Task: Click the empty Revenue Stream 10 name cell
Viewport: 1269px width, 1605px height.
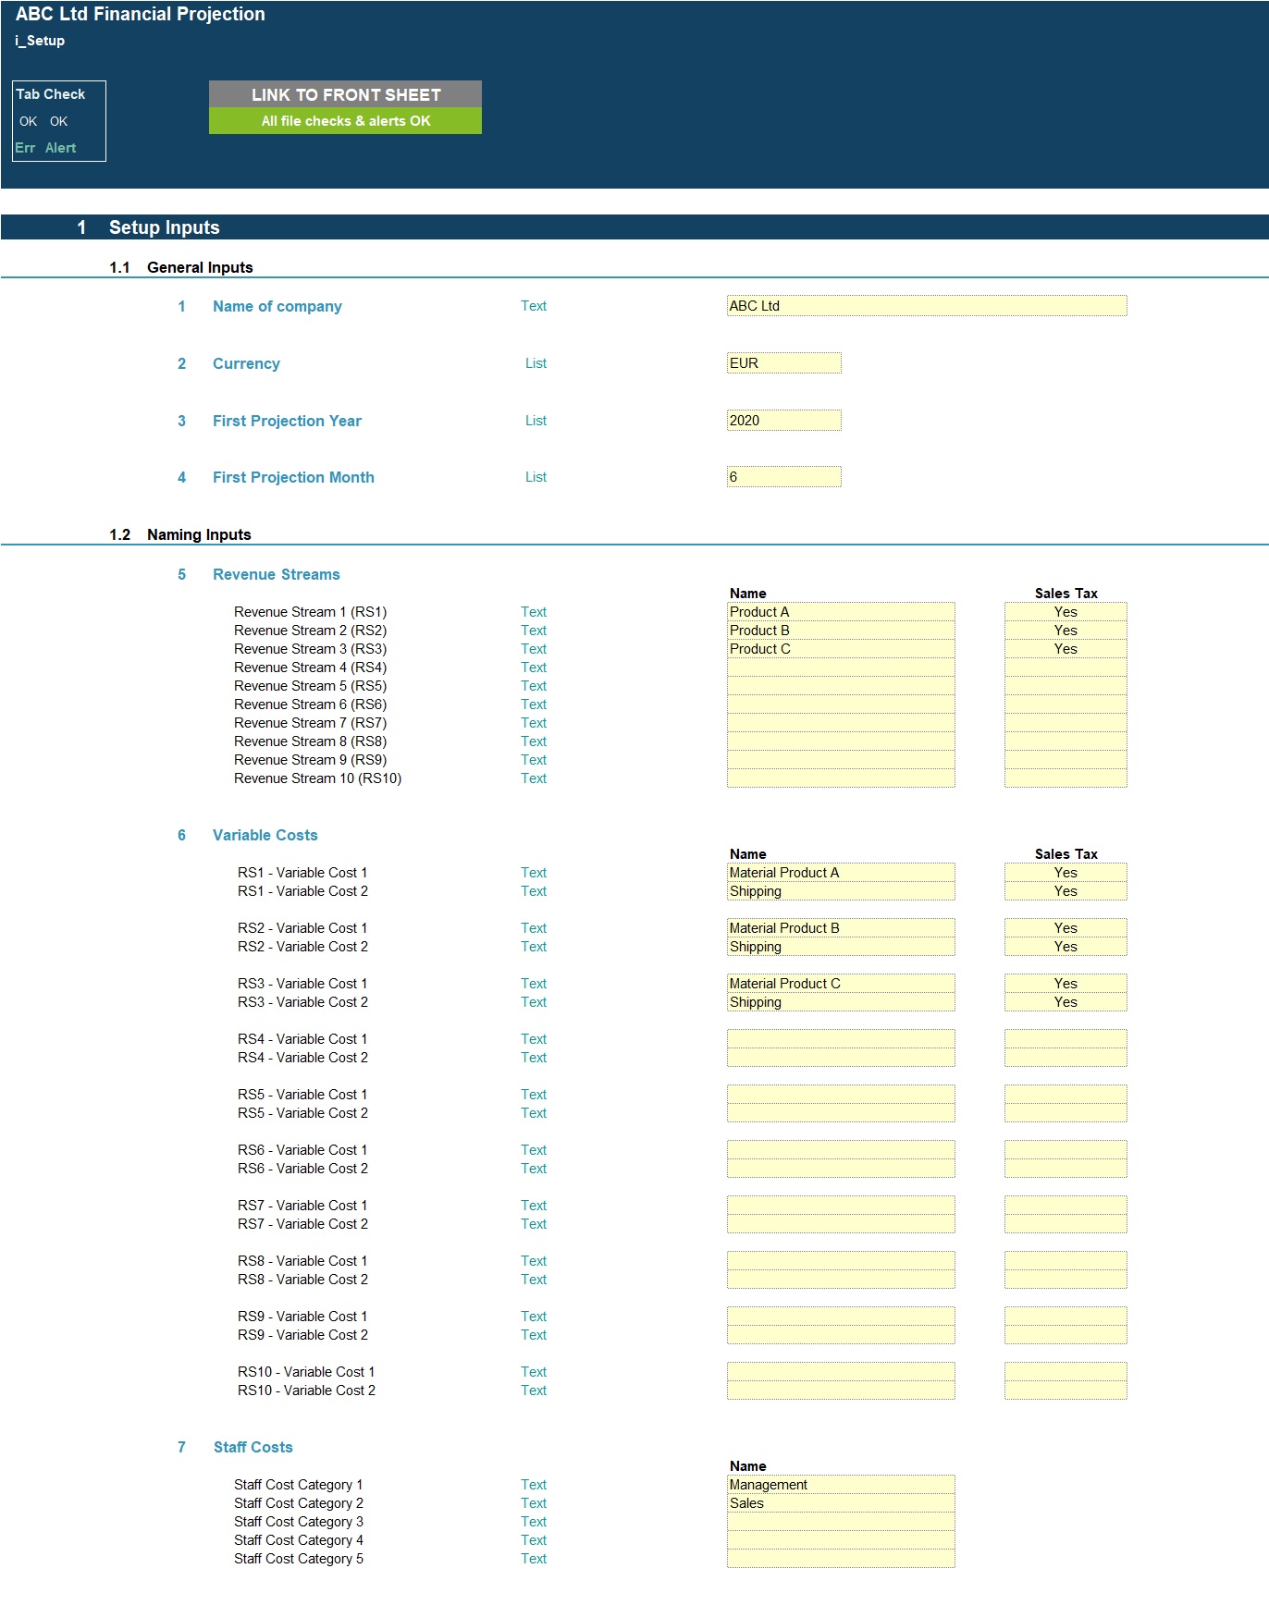Action: click(841, 778)
